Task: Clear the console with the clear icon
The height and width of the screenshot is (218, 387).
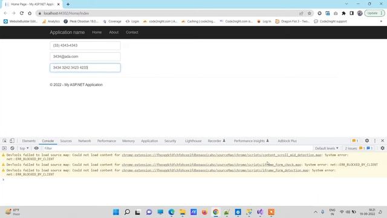Action: click(x=12, y=148)
